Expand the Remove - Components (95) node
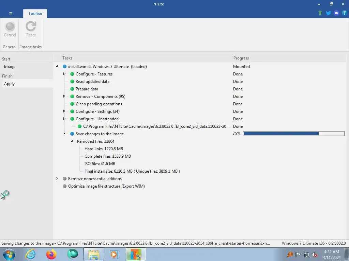 pos(64,96)
